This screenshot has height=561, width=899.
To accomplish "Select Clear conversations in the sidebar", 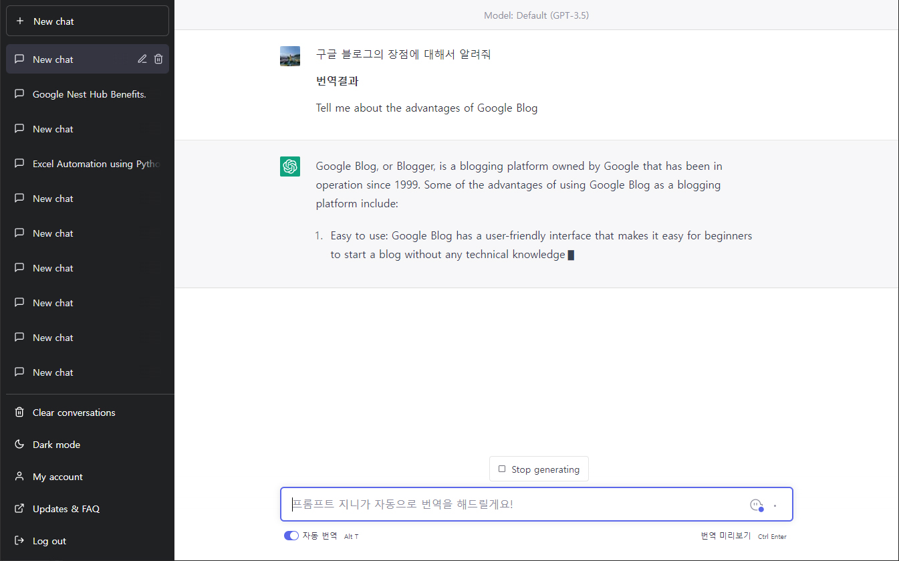I will pyautogui.click(x=74, y=412).
